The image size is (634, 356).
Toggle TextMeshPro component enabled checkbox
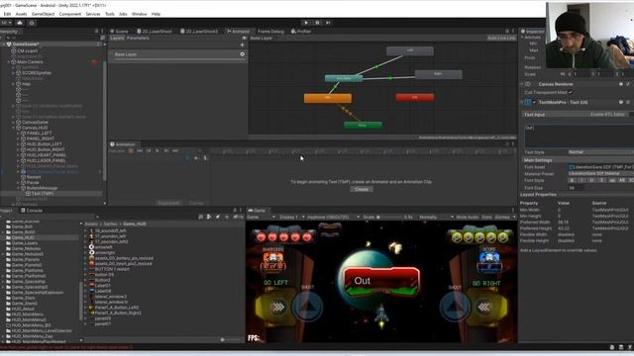(534, 103)
